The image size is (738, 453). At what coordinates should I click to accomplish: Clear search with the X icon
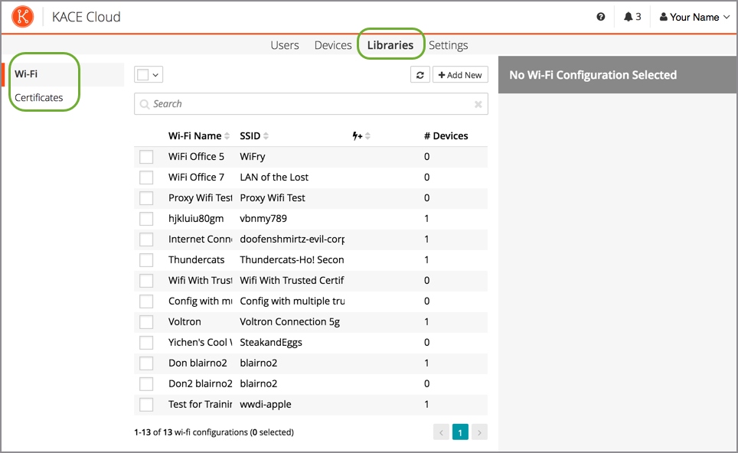tap(478, 104)
